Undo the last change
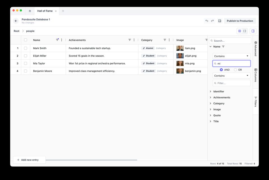 click(207, 21)
